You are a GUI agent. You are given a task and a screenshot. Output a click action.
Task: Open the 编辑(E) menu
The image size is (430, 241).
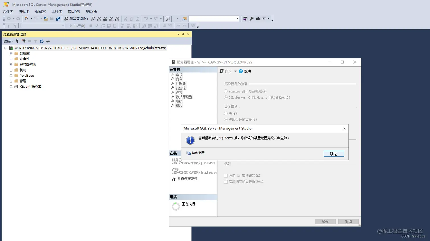24,12
